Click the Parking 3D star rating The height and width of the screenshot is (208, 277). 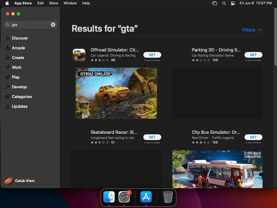[x=201, y=60]
